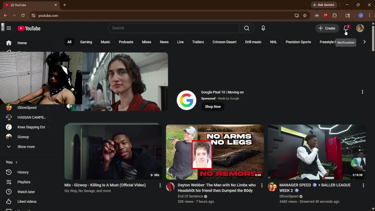Click the page vertical scrollbar
Image resolution: width=375 pixels, height=211 pixels.
coord(373,38)
